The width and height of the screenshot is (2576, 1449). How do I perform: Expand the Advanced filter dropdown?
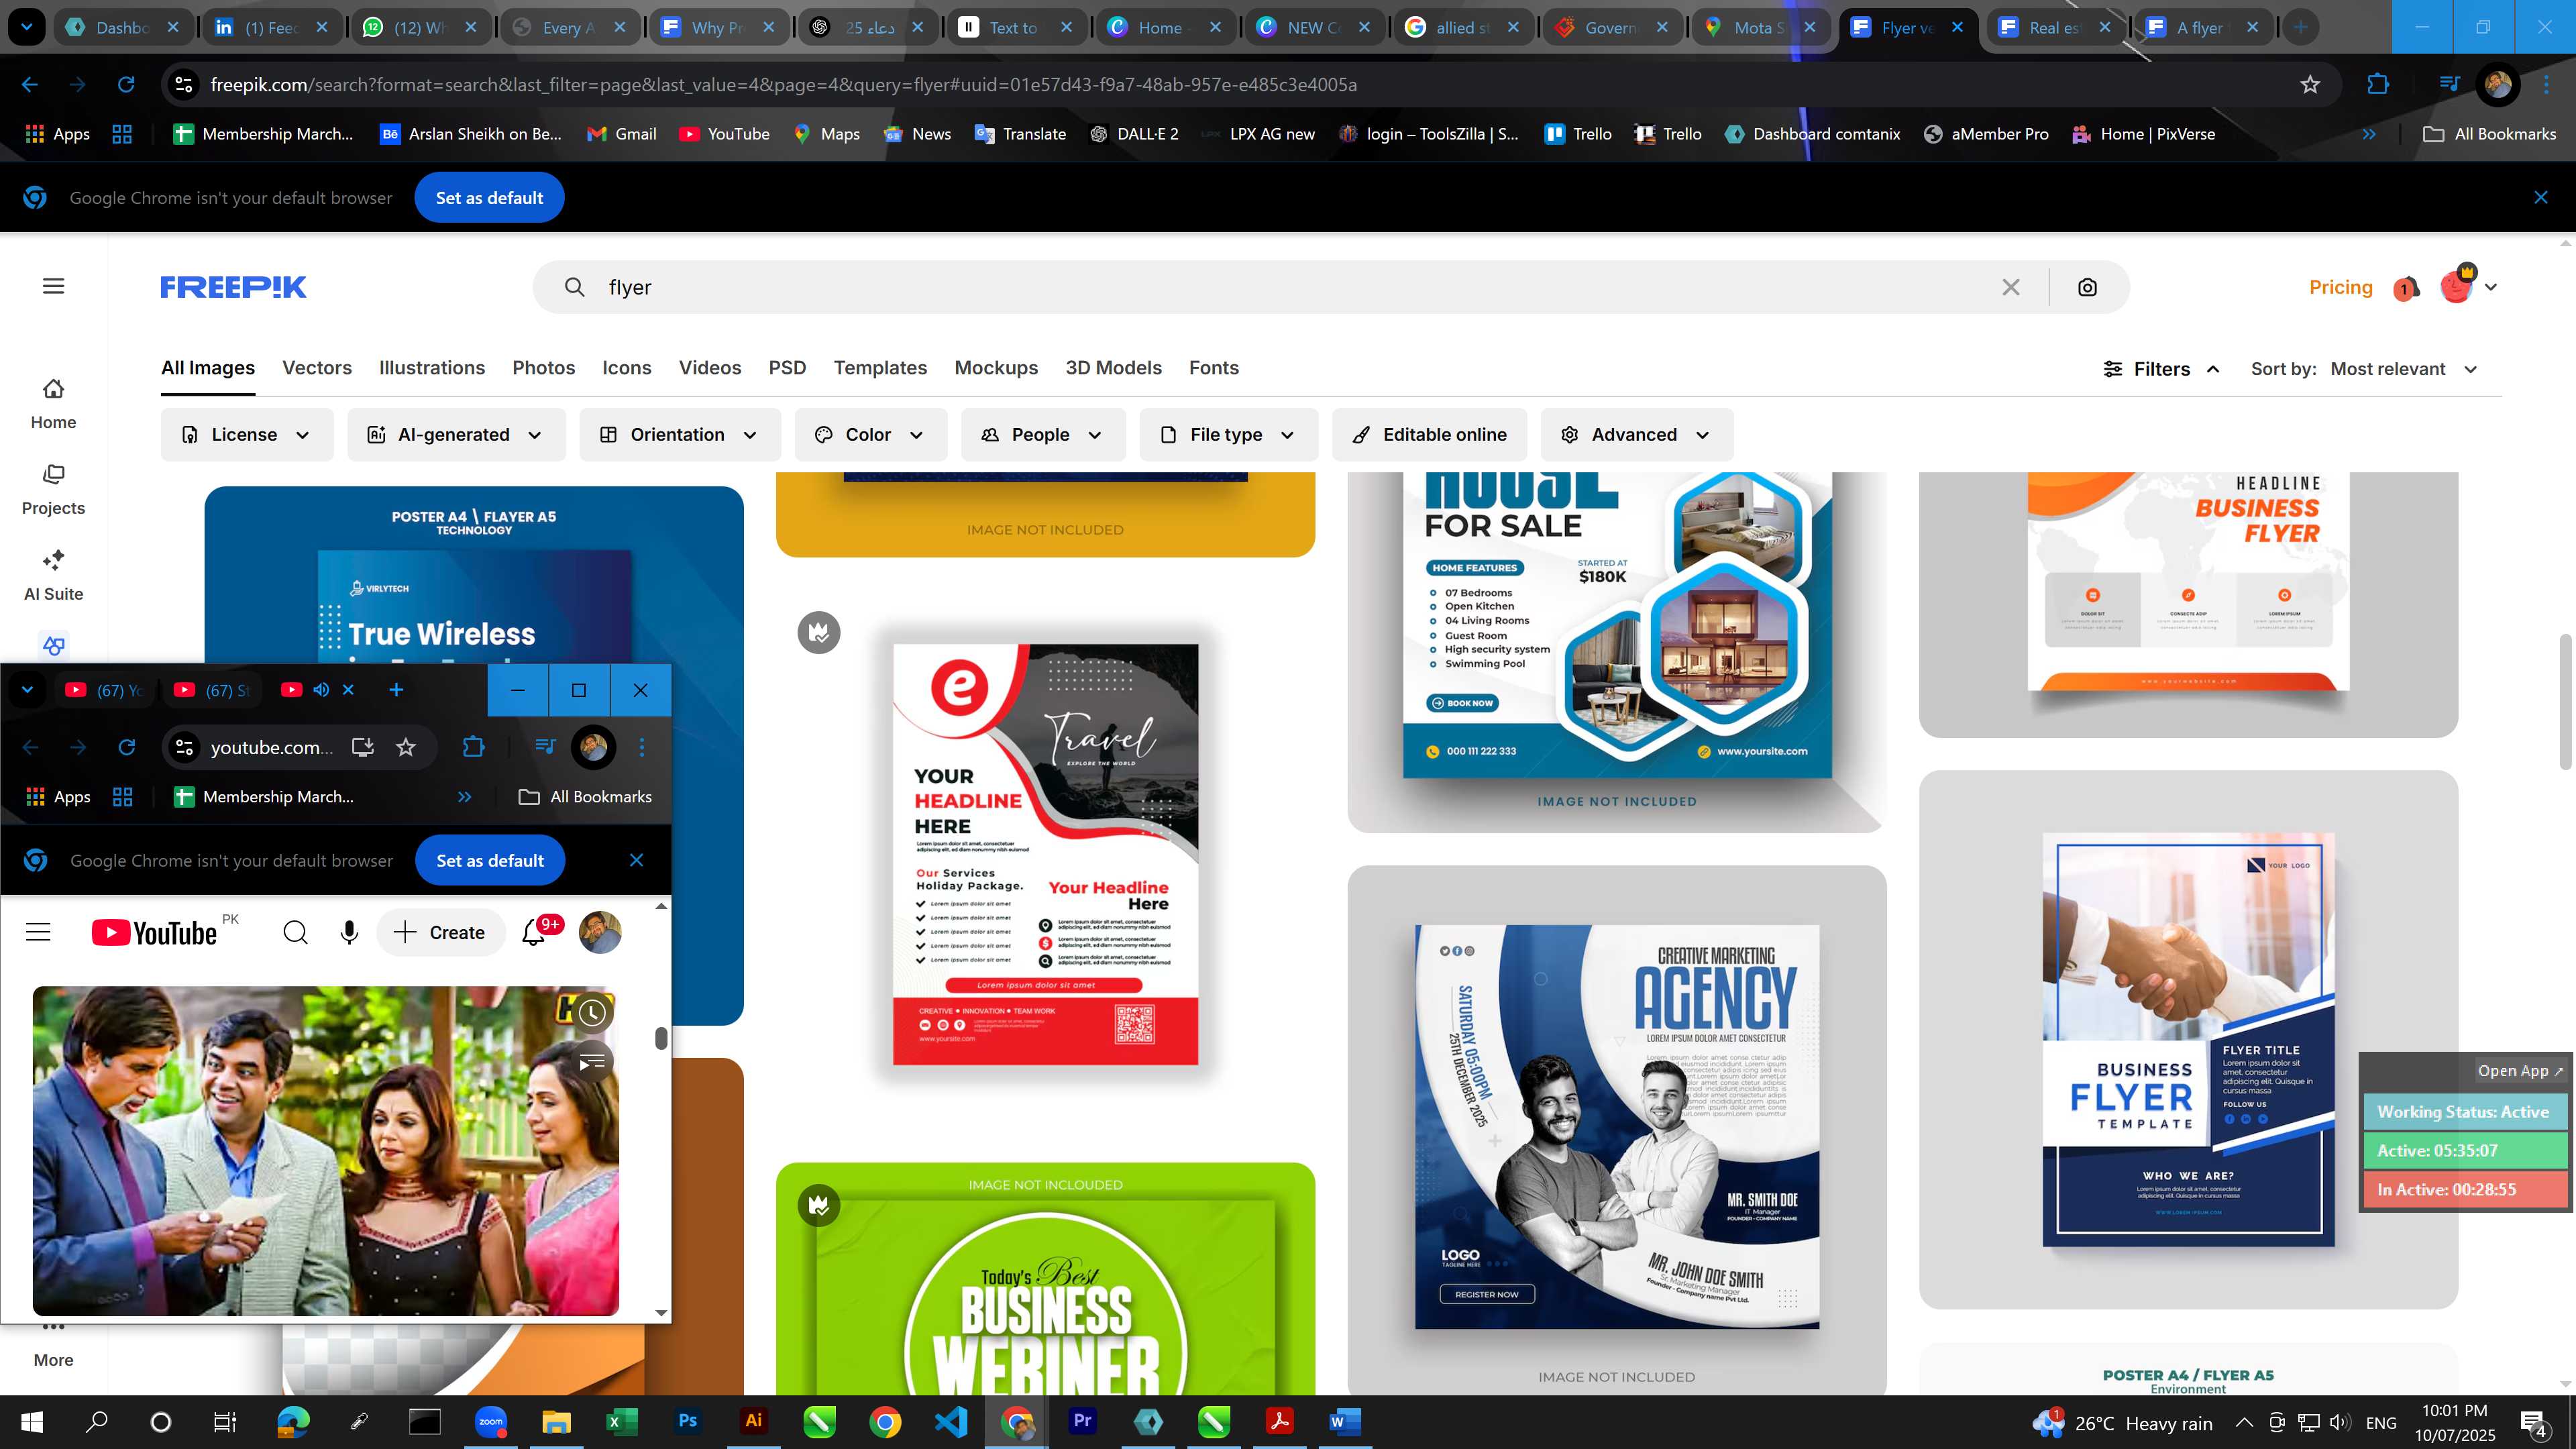click(x=1636, y=435)
